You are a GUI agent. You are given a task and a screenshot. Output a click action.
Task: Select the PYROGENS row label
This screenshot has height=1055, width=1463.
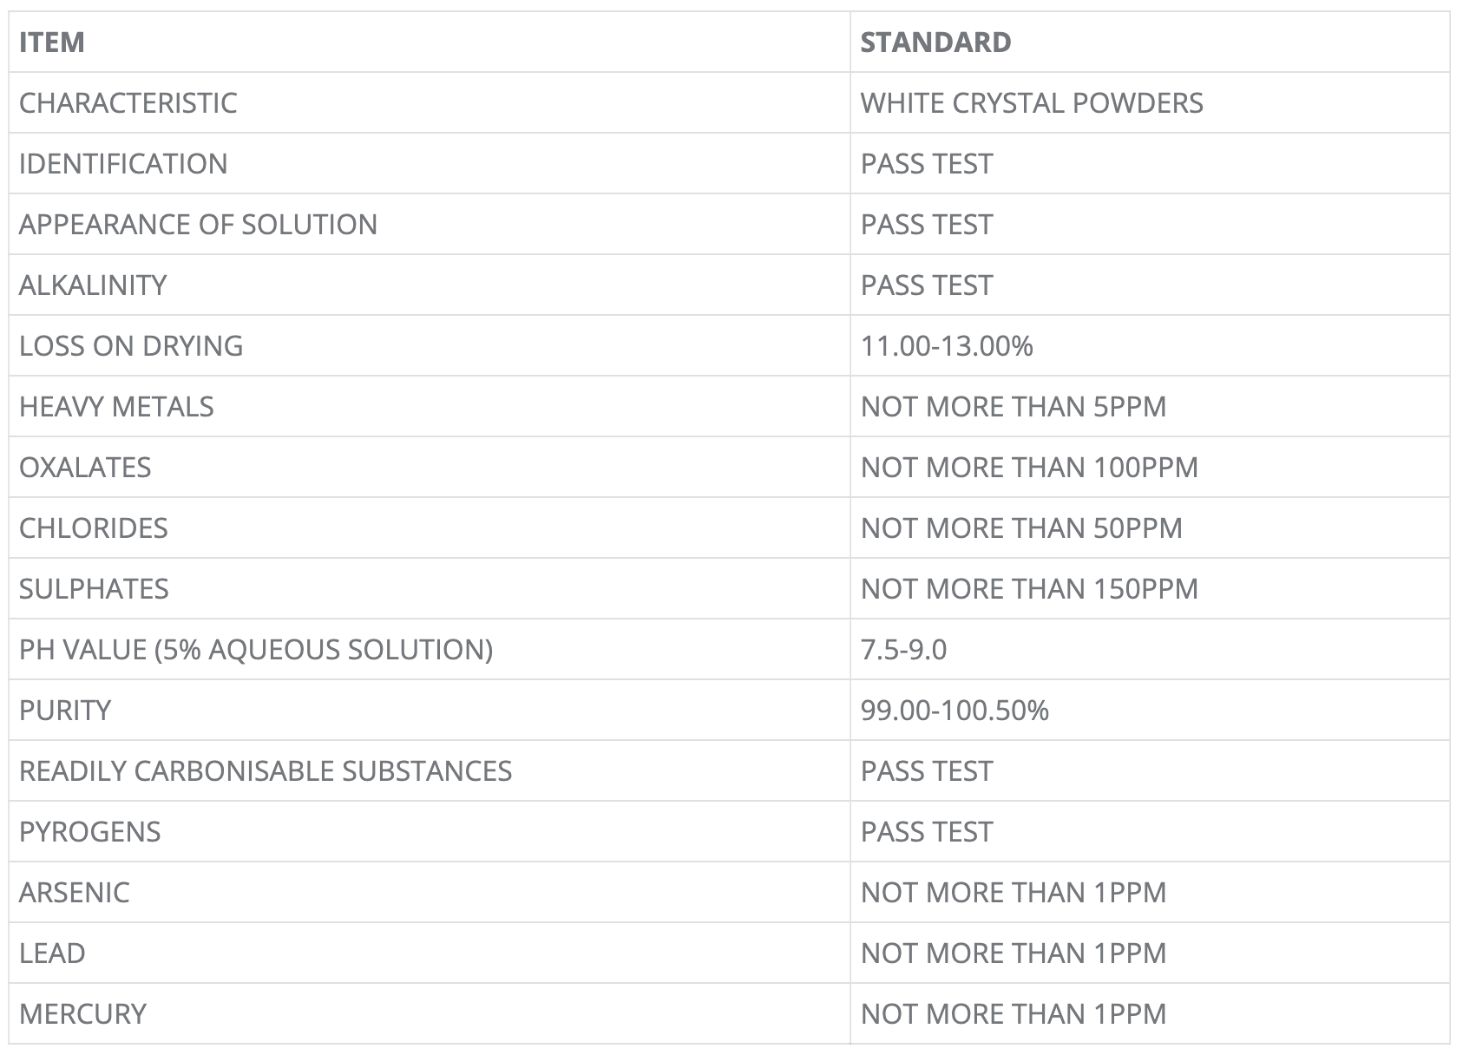tap(90, 832)
